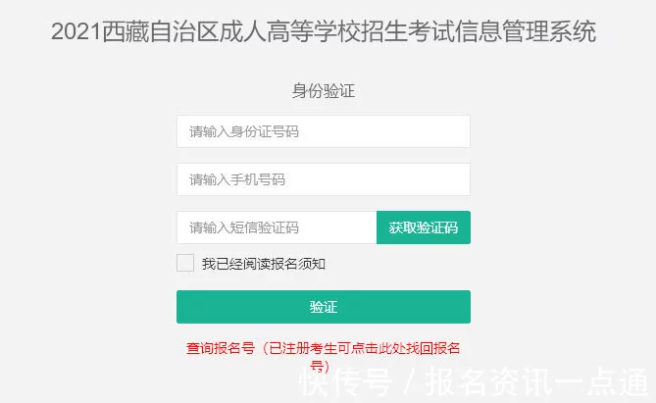
Task: Enable the read-registration-notice checkbox
Action: click(x=185, y=263)
